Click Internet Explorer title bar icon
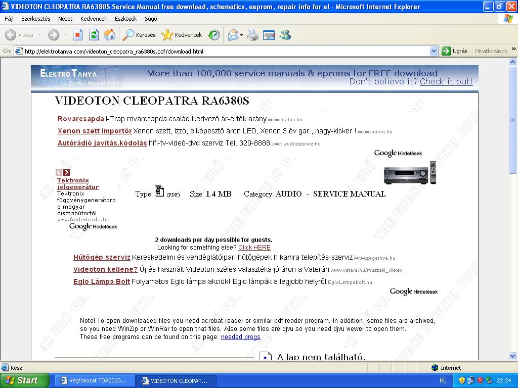This screenshot has height=388, width=518. (5, 6)
